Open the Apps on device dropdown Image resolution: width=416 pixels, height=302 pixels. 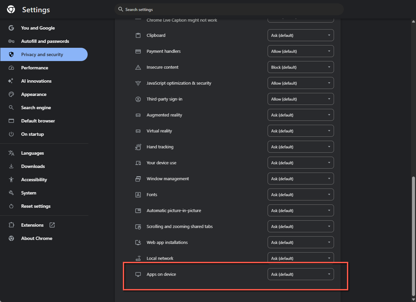tap(300, 274)
